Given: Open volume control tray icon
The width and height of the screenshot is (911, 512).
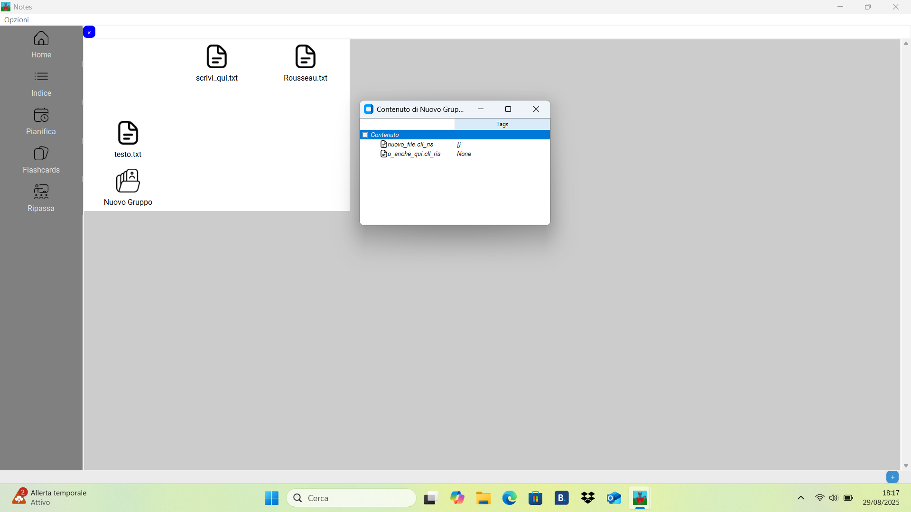Looking at the screenshot, I should [x=834, y=498].
